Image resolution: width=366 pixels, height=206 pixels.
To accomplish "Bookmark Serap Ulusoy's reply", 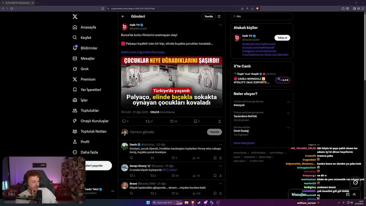I will click(x=215, y=176).
